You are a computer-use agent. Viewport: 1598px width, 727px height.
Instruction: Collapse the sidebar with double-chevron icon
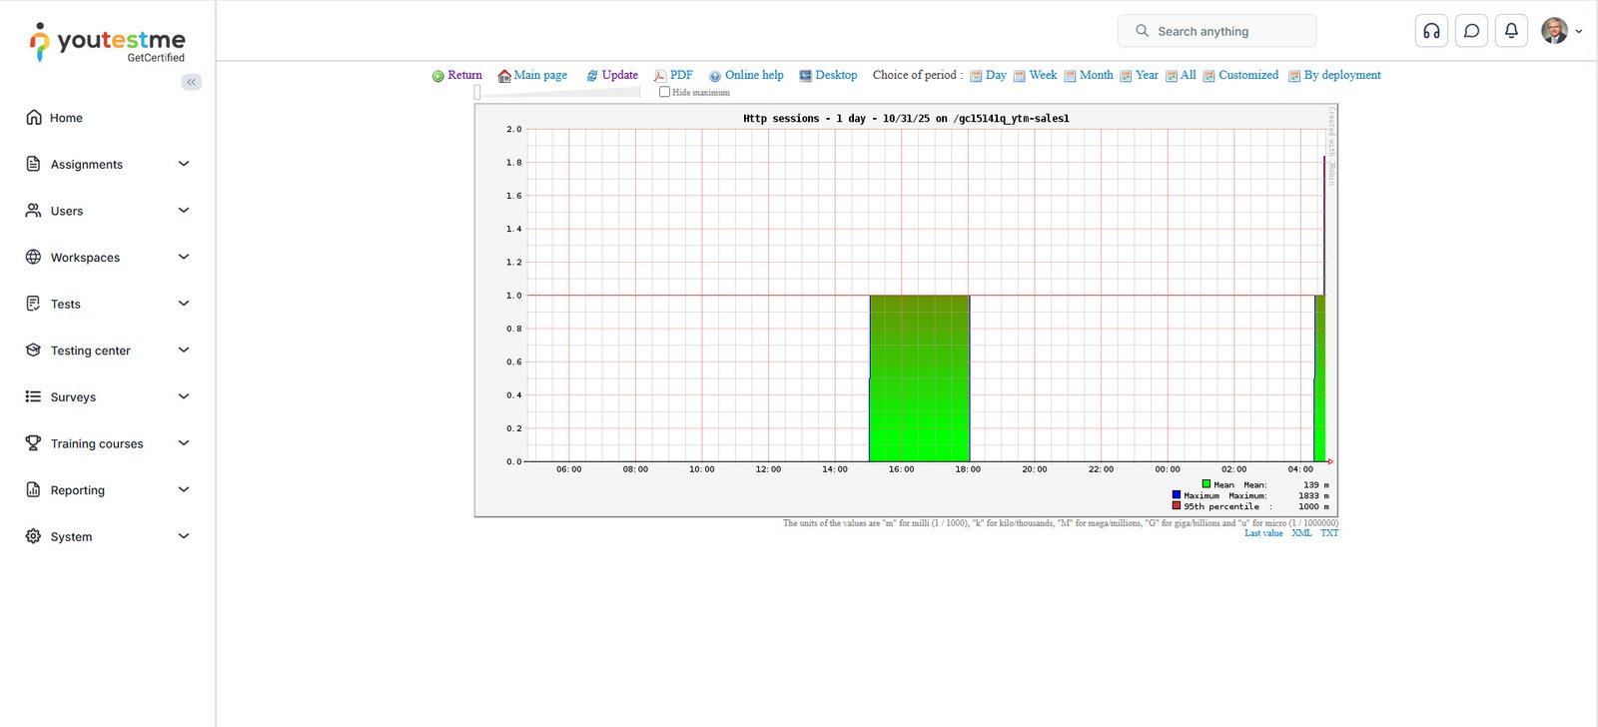coord(192,82)
